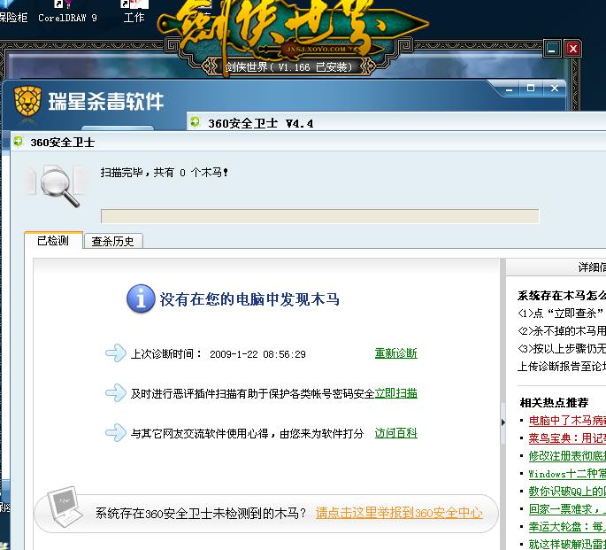Open the 回家一票难求 hot link

coord(567,509)
